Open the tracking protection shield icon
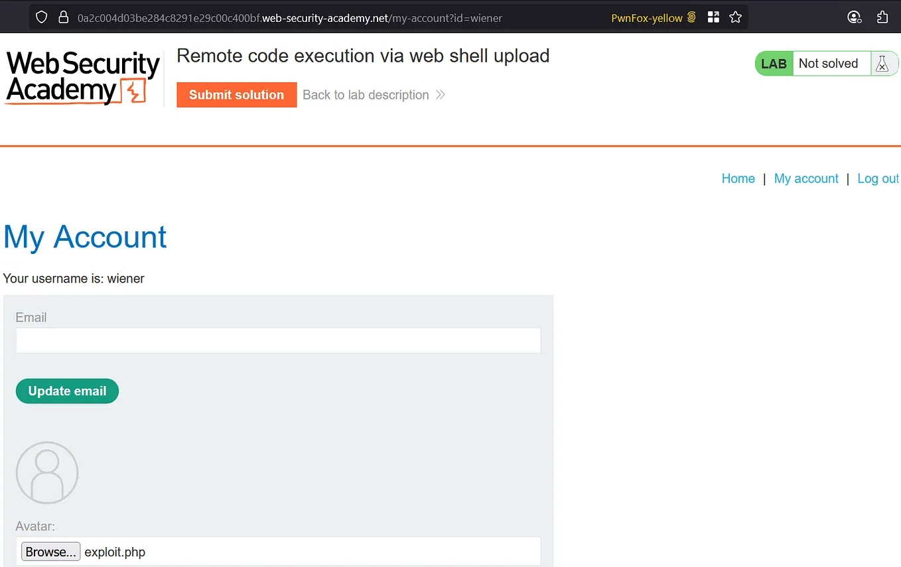Viewport: 901px width, 567px height. click(41, 17)
